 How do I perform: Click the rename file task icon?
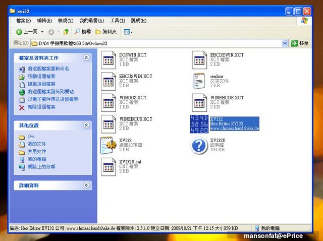pyautogui.click(x=22, y=70)
